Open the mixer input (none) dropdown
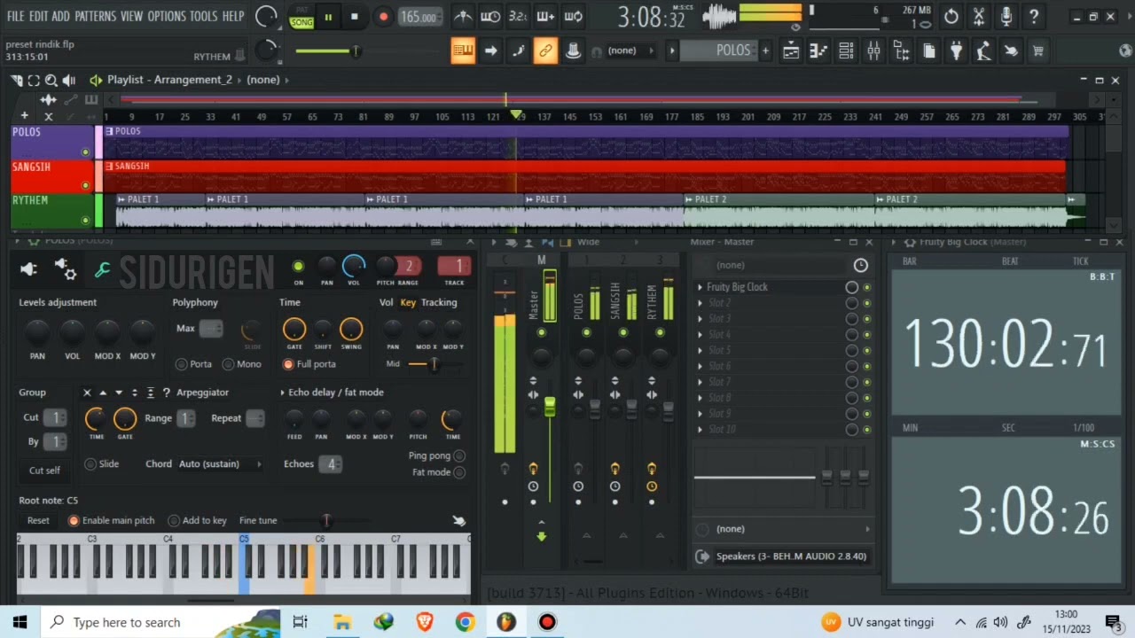 coord(776,265)
